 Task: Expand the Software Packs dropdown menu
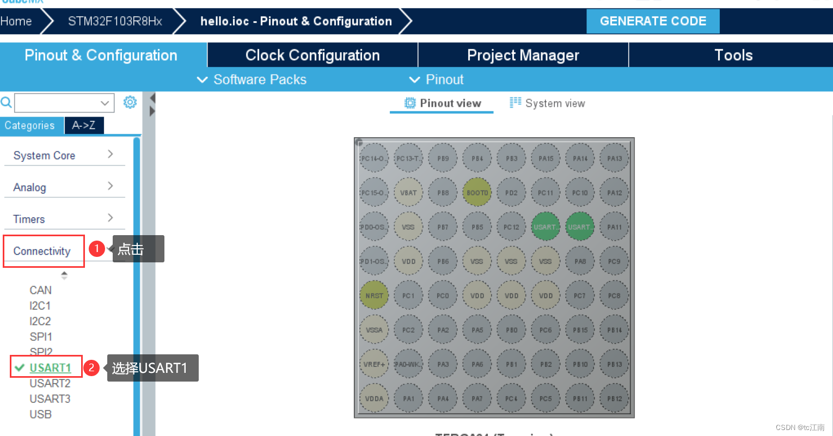click(252, 79)
